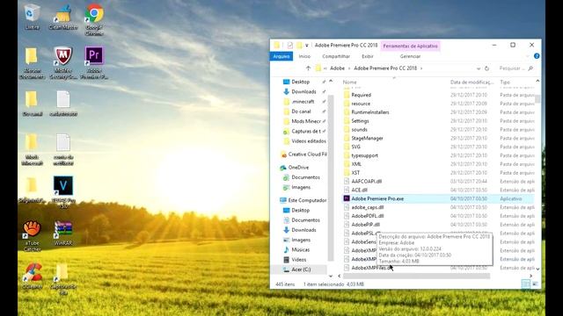The image size is (563, 316).
Task: Open the Arquivo menu tab
Action: point(281,56)
